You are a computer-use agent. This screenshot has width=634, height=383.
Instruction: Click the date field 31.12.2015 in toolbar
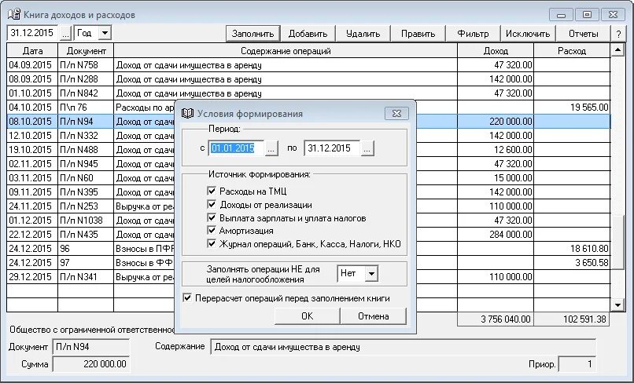pos(32,33)
